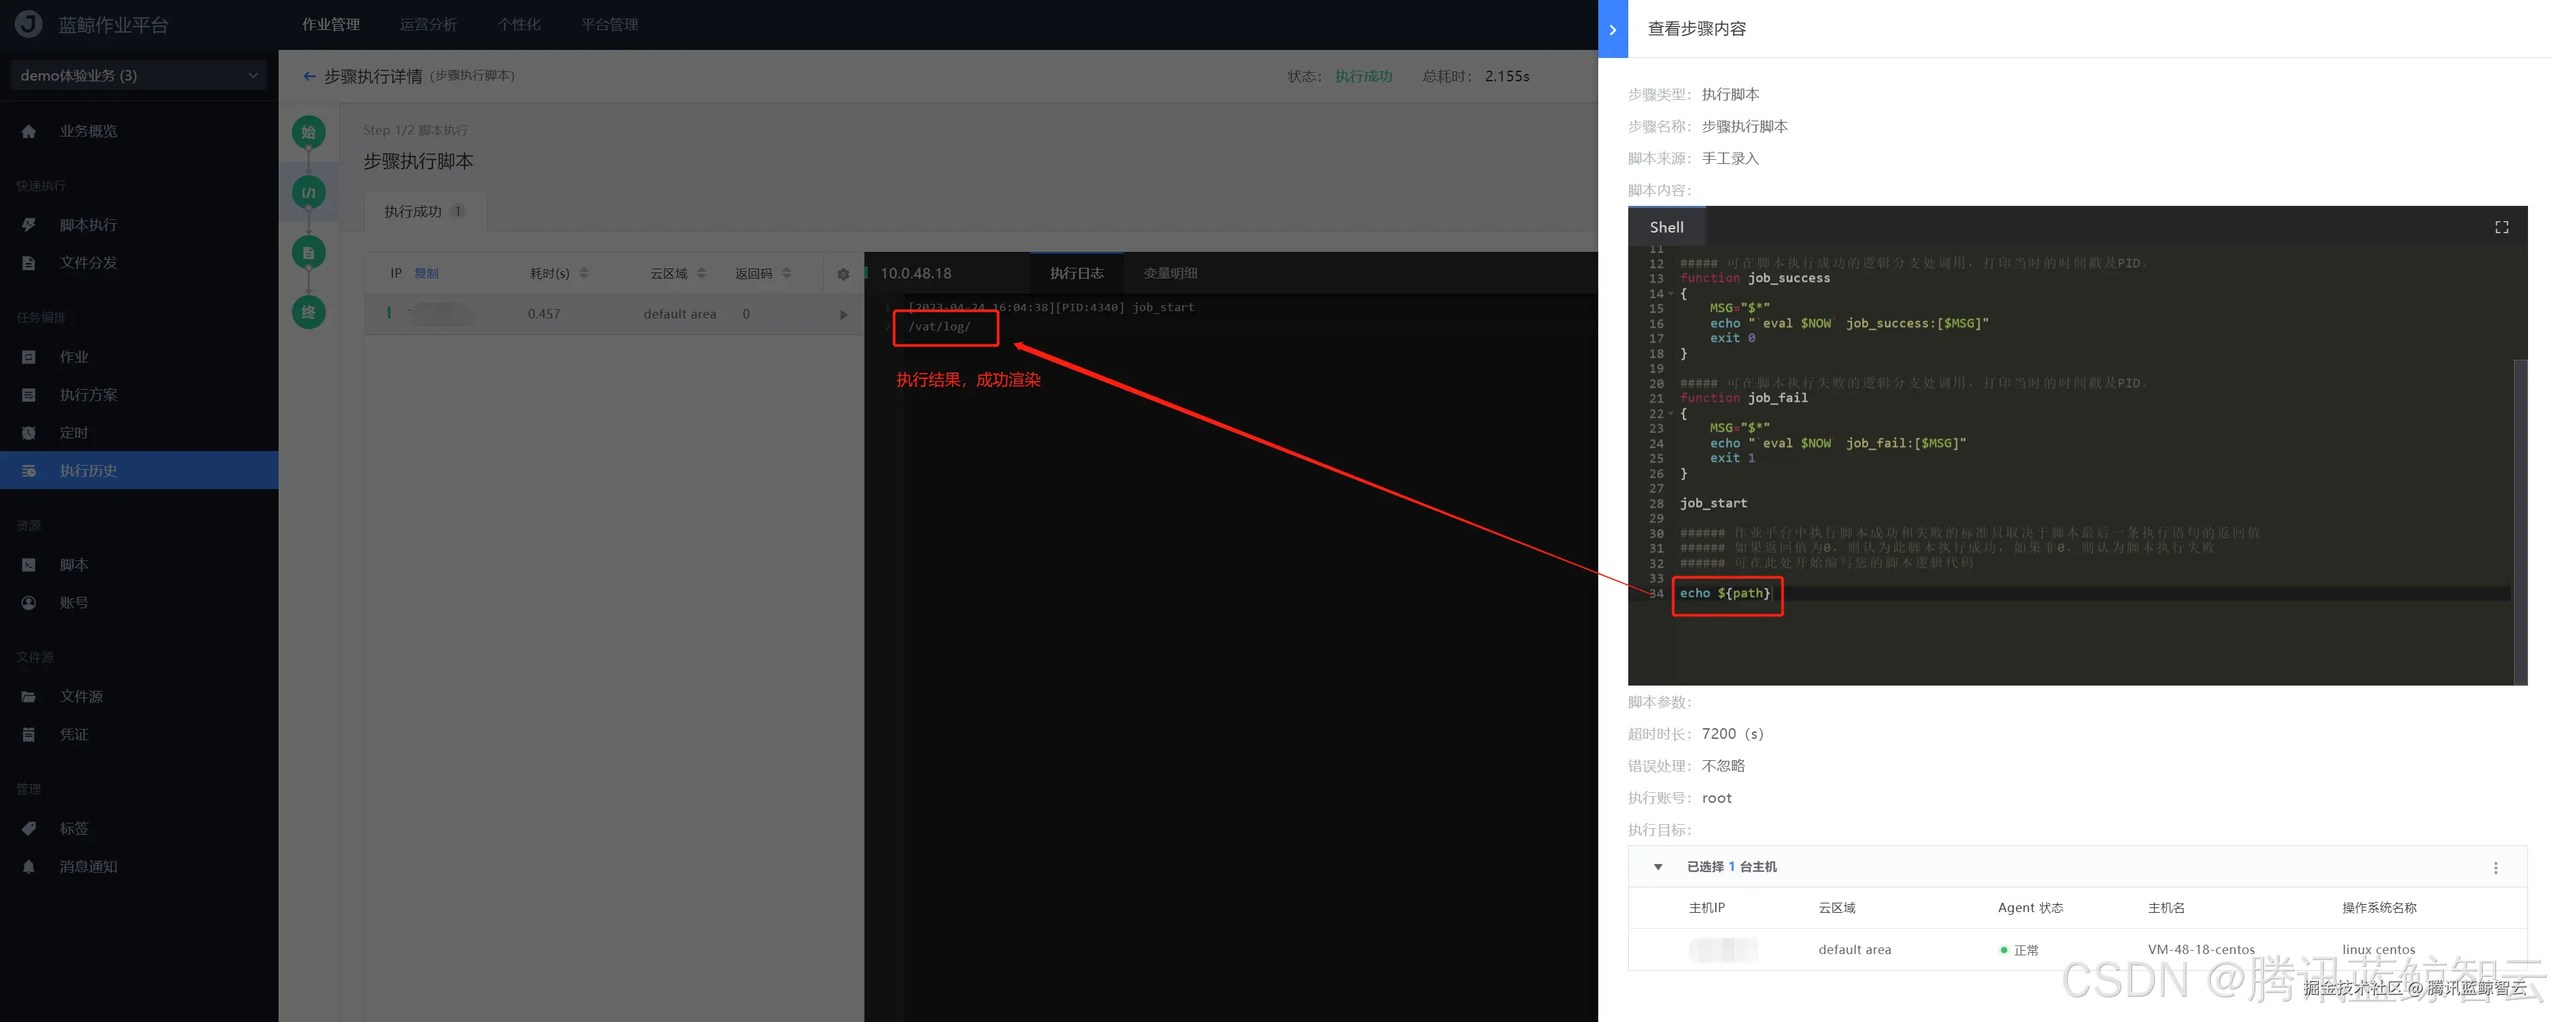
Task: Go to 业务概览 in sidebar
Action: 88,132
